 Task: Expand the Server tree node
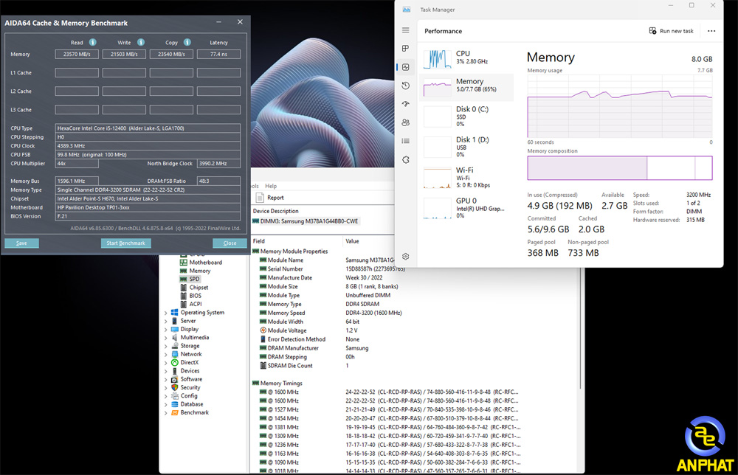pos(165,321)
